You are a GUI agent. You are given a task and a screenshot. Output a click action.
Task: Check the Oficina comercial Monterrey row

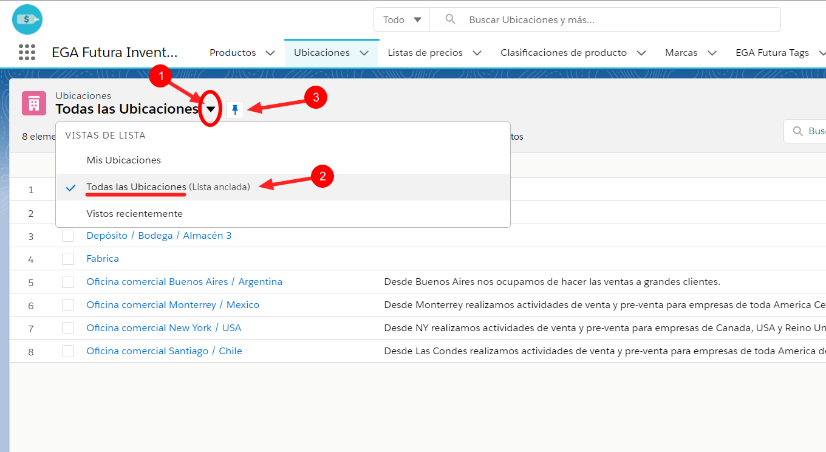tap(68, 305)
